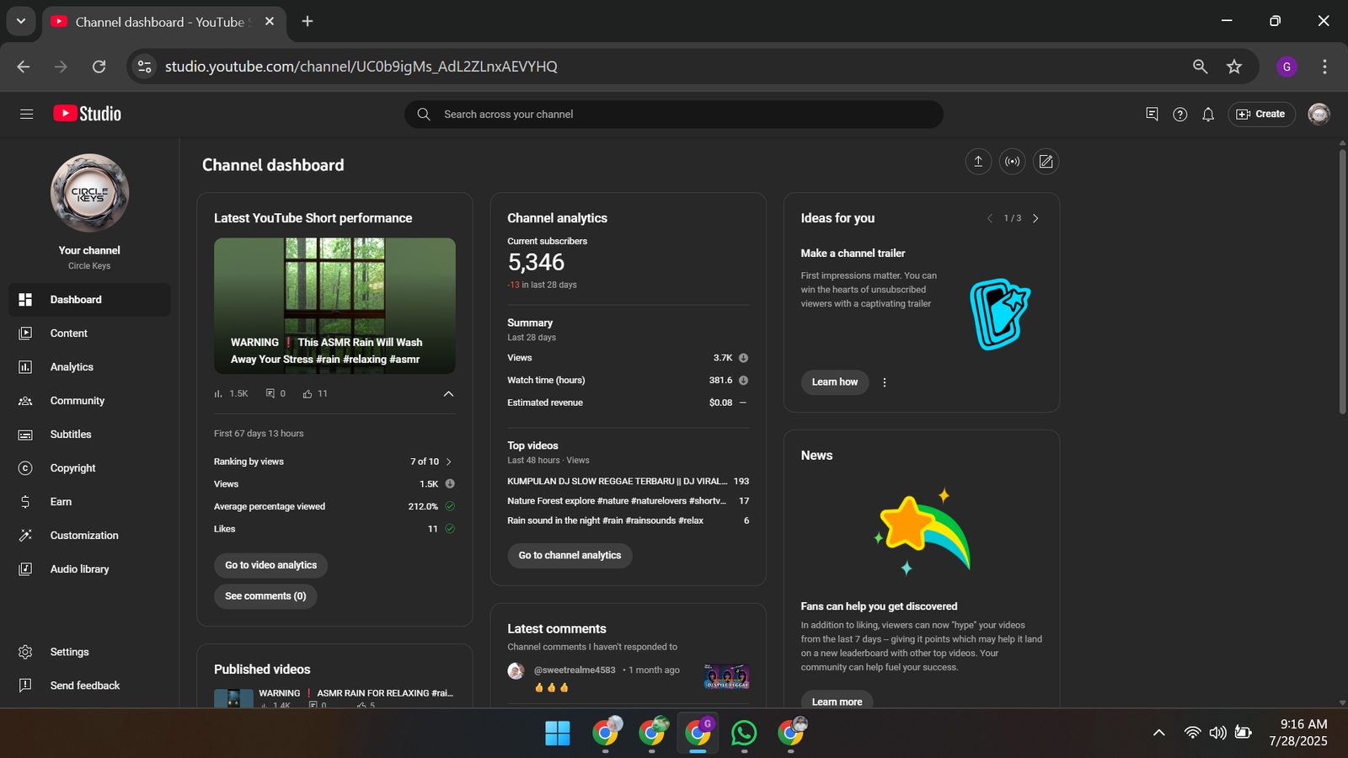The height and width of the screenshot is (758, 1348).
Task: Open Settings in the sidebar
Action: tap(89, 652)
